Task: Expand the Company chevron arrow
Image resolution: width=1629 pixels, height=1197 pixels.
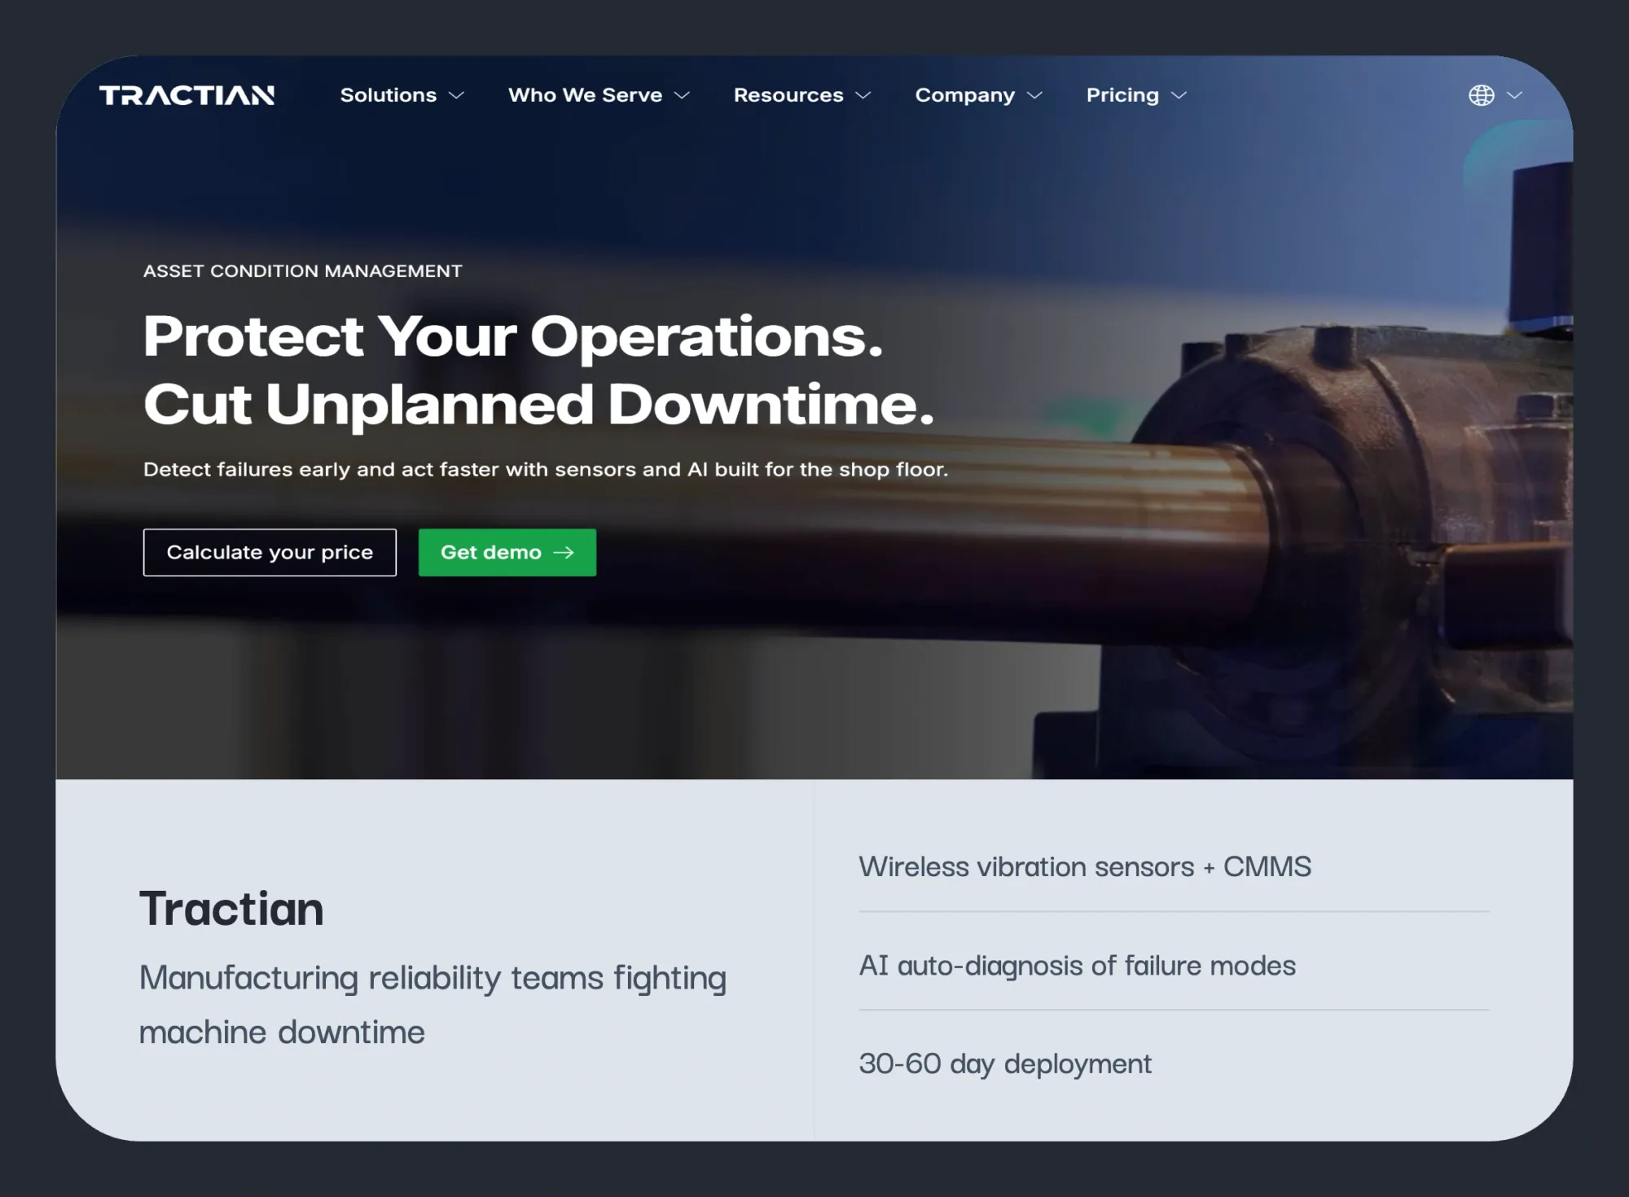Action: tap(1034, 95)
